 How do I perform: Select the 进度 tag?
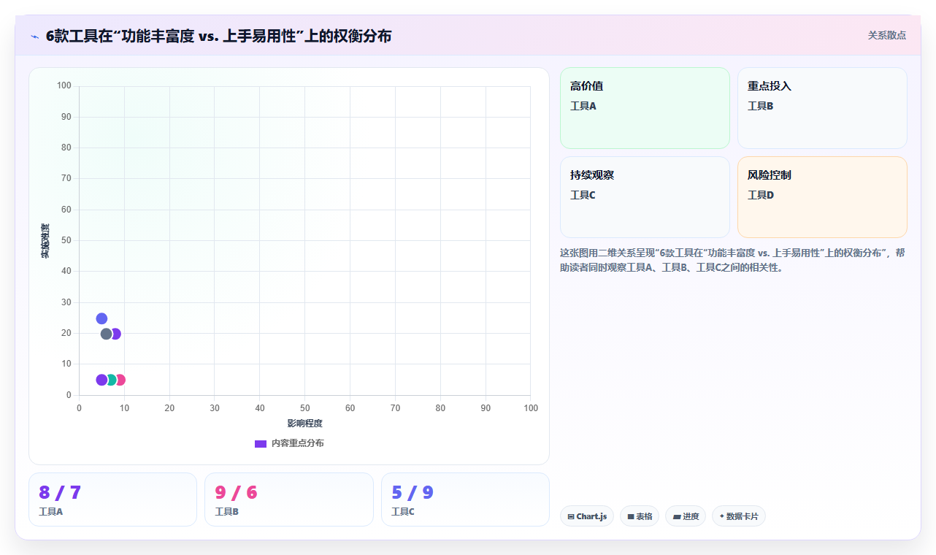coord(686,516)
